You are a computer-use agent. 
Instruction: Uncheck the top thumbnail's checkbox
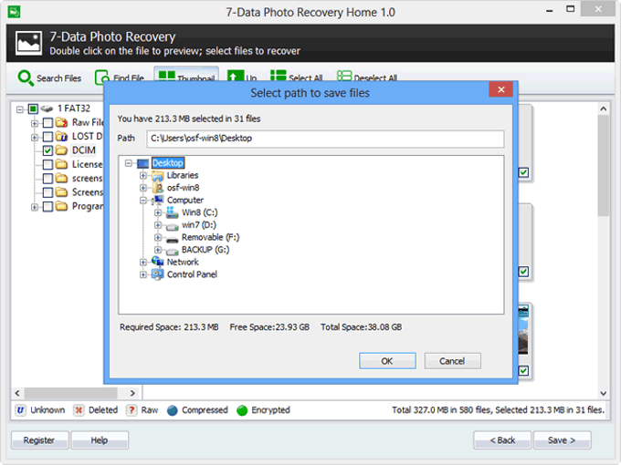pos(523,172)
